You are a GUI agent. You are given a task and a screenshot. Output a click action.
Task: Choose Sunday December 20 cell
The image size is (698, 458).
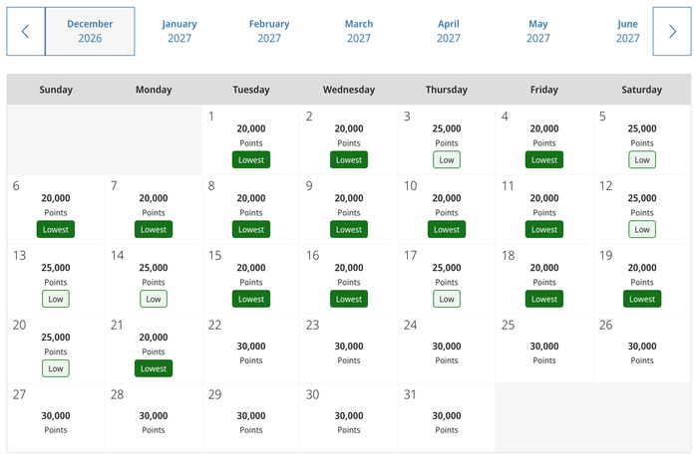pyautogui.click(x=56, y=348)
